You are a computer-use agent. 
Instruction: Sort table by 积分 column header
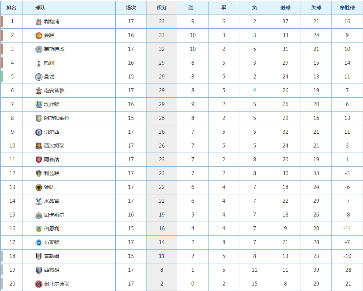click(x=162, y=8)
